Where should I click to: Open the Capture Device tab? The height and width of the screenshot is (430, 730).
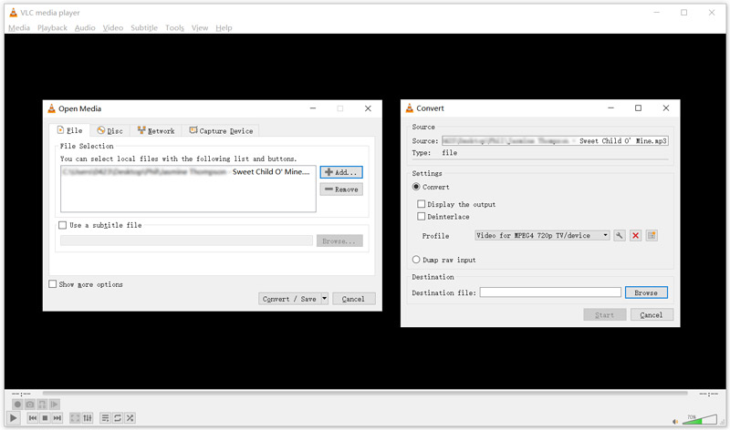coord(221,130)
